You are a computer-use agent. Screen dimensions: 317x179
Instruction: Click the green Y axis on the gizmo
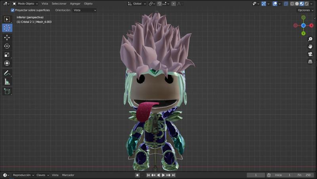(x=303, y=34)
